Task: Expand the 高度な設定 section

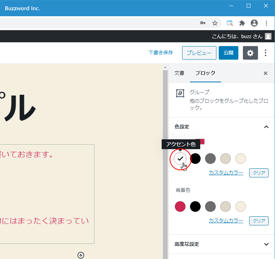Action: click(x=266, y=244)
